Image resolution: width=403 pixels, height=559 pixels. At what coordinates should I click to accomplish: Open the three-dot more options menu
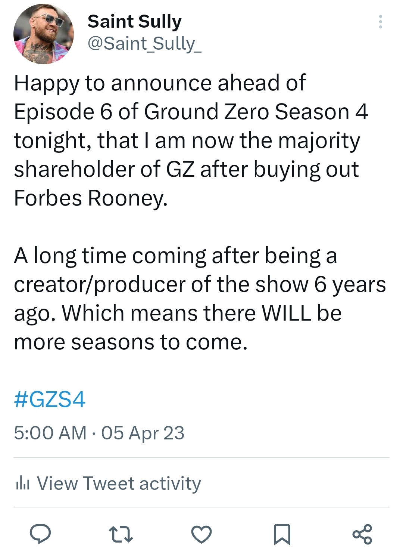point(380,22)
